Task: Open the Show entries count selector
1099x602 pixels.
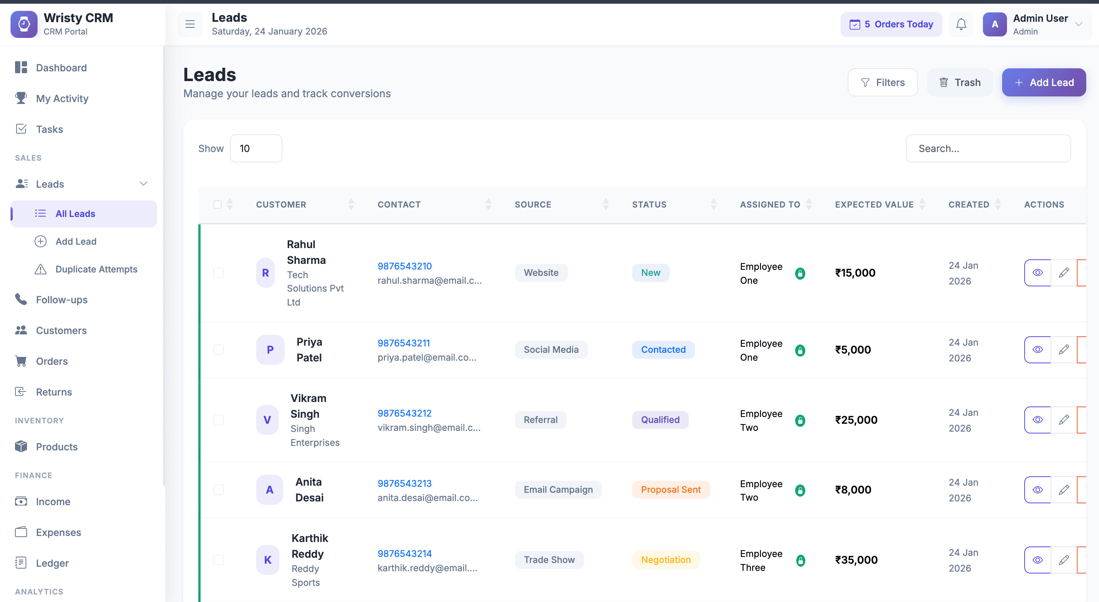Action: click(x=255, y=148)
